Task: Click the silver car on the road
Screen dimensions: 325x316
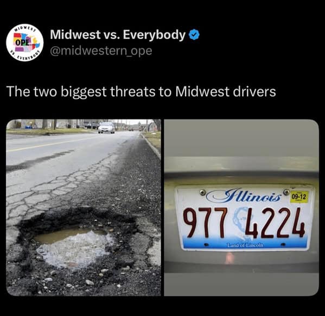Action: (x=106, y=128)
